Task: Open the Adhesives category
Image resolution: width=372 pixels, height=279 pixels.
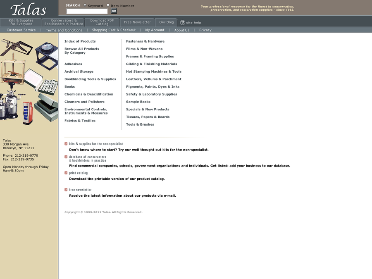Action: [73, 64]
